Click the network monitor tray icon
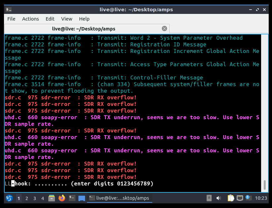This screenshot has height=208, width=272. [x=240, y=198]
